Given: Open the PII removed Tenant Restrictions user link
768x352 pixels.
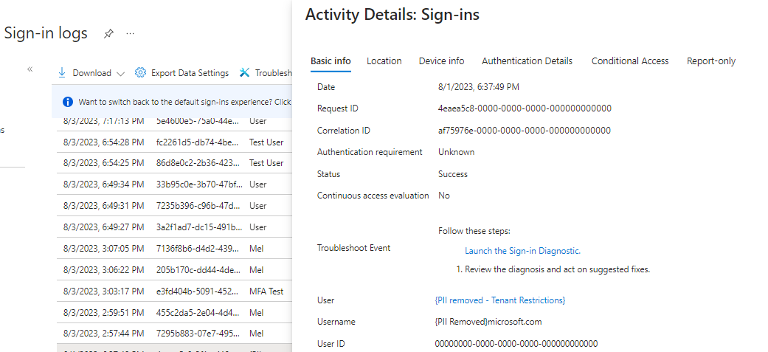Looking at the screenshot, I should pos(500,300).
